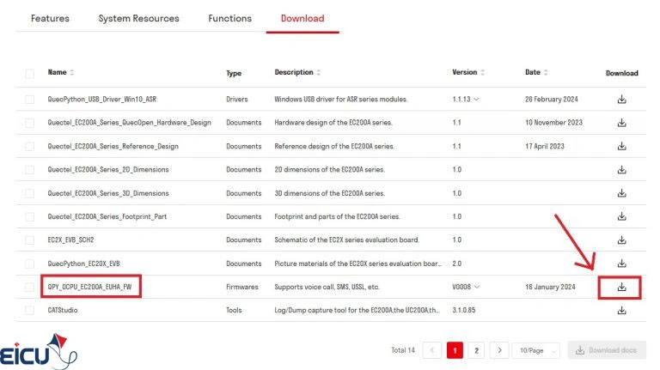Viewport: 660px width, 370px height.
Task: Click 'Windows USB driver for ASR series modules.' text
Action: tap(341, 100)
